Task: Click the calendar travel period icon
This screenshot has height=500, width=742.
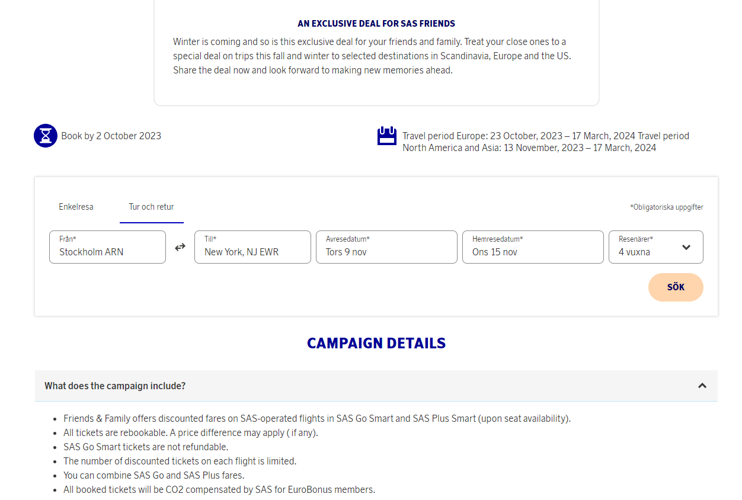Action: tap(386, 136)
